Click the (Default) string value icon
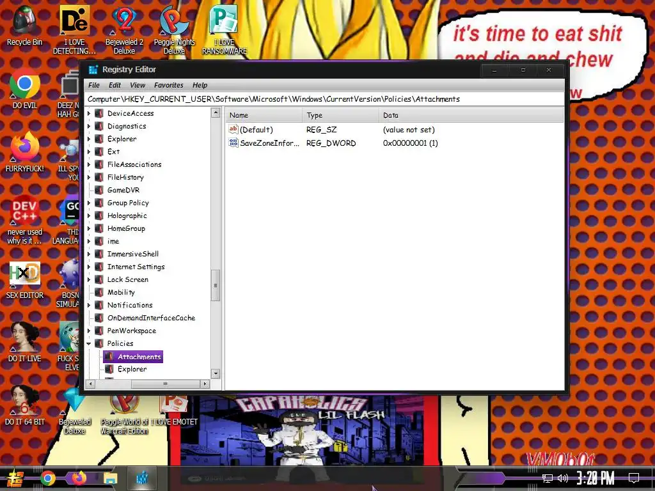Viewport: 655px width, 491px height. (x=233, y=129)
